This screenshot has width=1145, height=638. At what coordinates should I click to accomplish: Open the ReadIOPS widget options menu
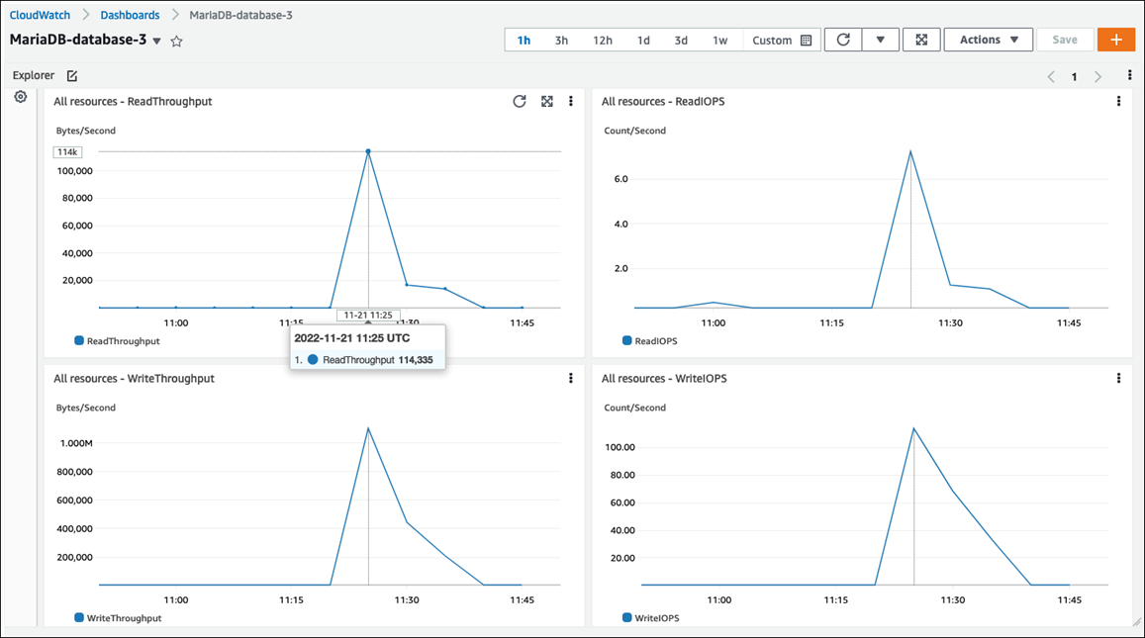coord(1118,101)
